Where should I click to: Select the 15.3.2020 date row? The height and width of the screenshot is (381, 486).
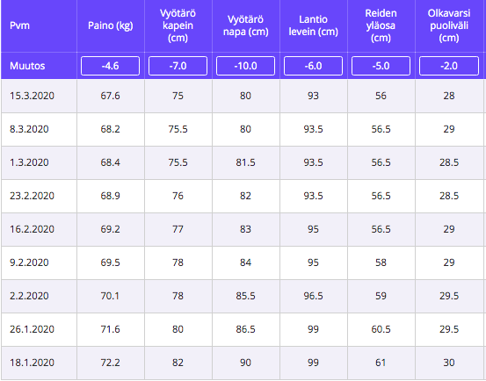pos(243,96)
